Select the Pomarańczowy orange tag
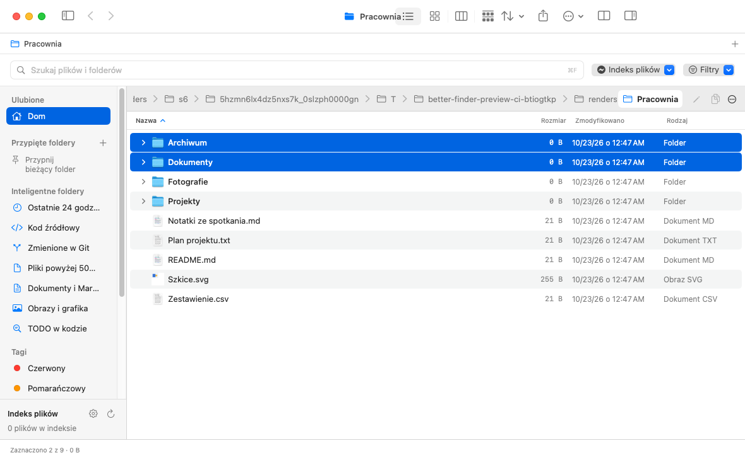 (x=49, y=388)
